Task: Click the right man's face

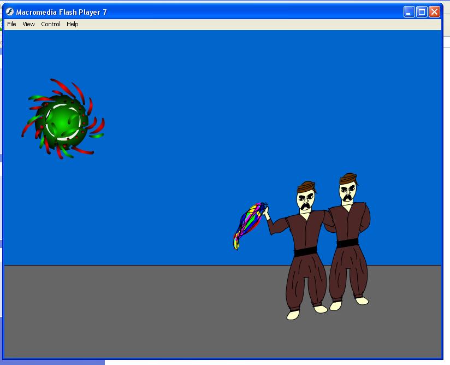Action: (x=348, y=193)
